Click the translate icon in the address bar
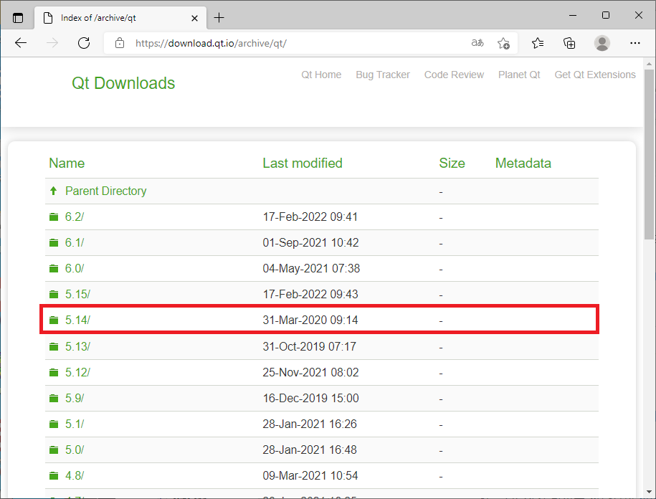The width and height of the screenshot is (656, 499). [477, 43]
